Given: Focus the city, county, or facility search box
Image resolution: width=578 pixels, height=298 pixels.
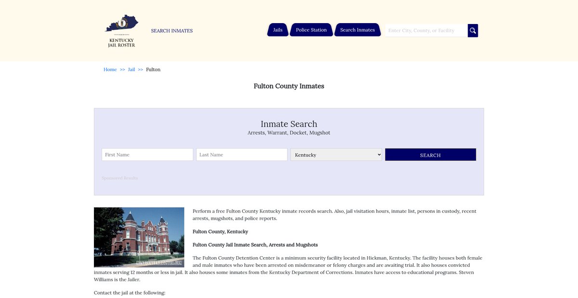Looking at the screenshot, I should 426,31.
